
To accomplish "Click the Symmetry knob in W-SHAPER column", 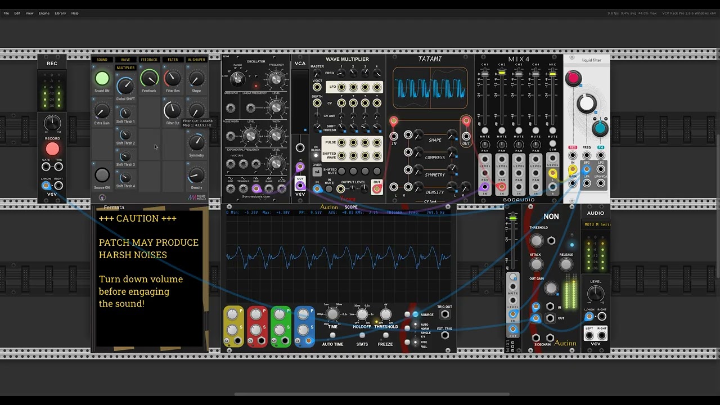I will coord(196,143).
